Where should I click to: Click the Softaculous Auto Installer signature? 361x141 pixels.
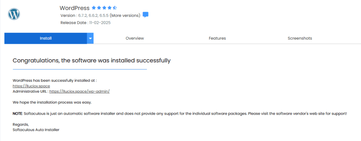pos(36,130)
